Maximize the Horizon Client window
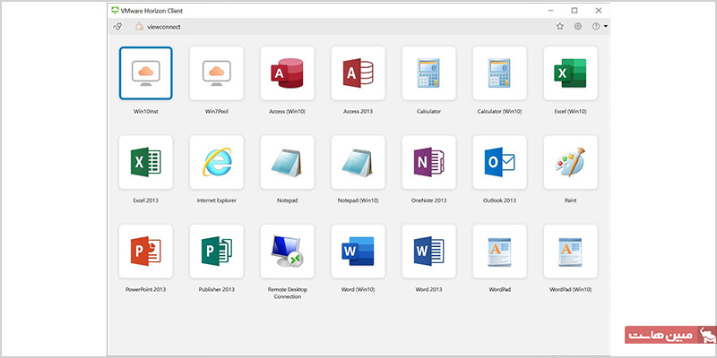 574,10
